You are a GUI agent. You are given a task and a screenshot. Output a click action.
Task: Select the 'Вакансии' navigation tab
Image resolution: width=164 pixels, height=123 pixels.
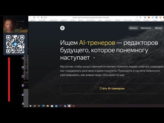(x=133, y=28)
